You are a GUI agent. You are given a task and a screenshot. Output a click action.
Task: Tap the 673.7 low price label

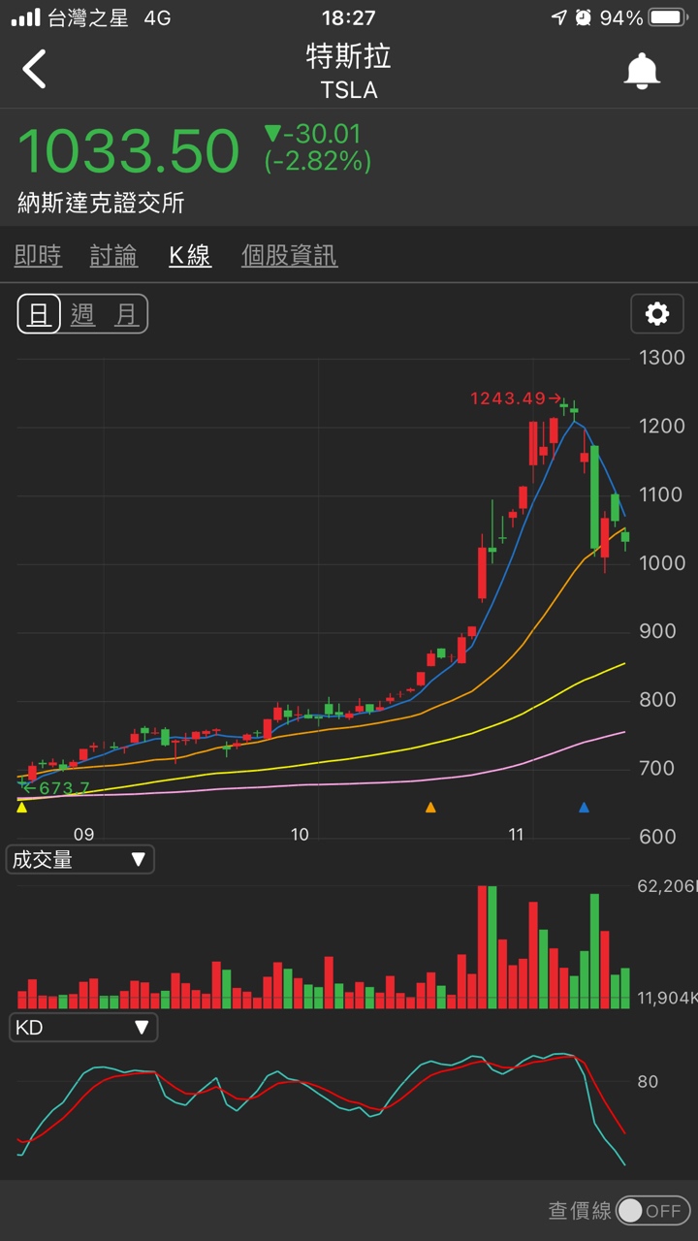(57, 788)
